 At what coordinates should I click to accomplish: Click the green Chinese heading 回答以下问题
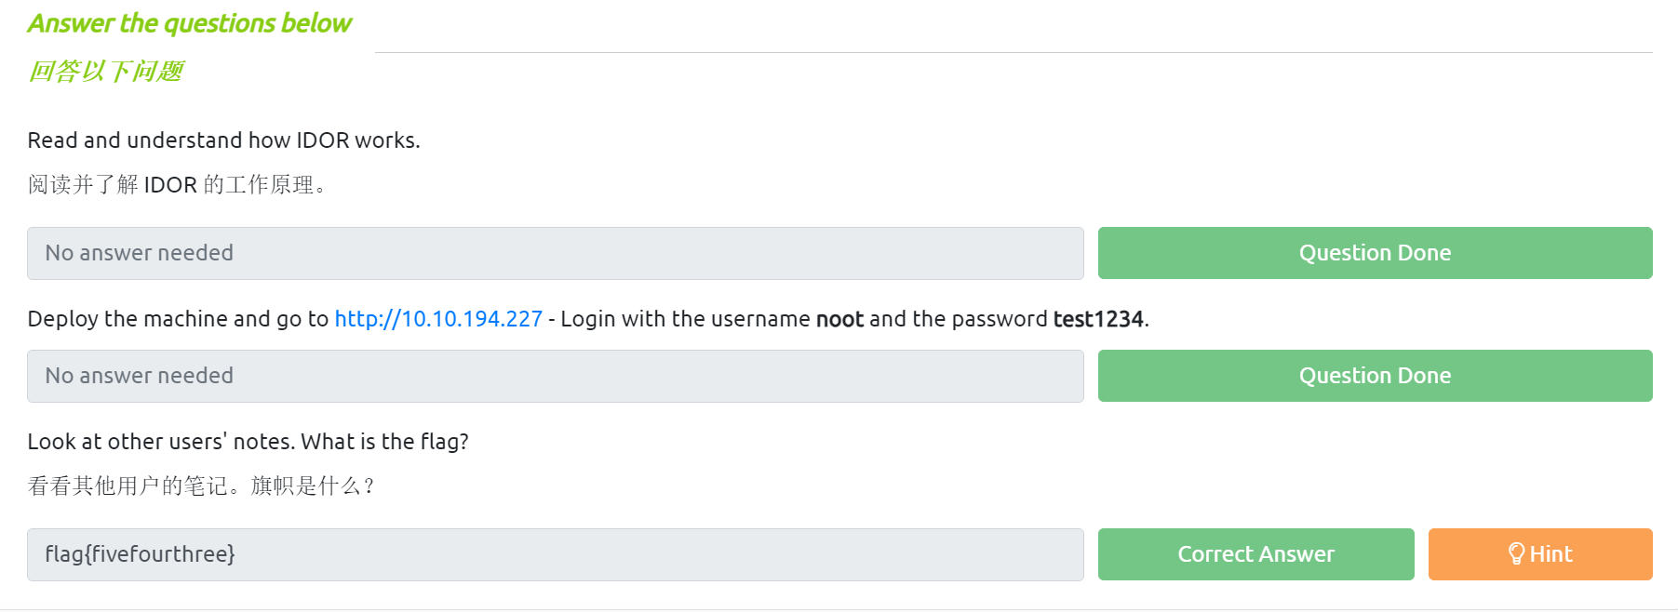106,72
